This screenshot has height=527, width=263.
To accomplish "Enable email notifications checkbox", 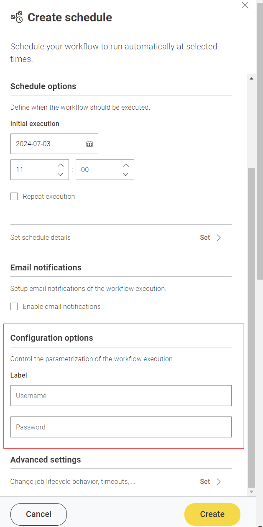I will click(x=14, y=306).
